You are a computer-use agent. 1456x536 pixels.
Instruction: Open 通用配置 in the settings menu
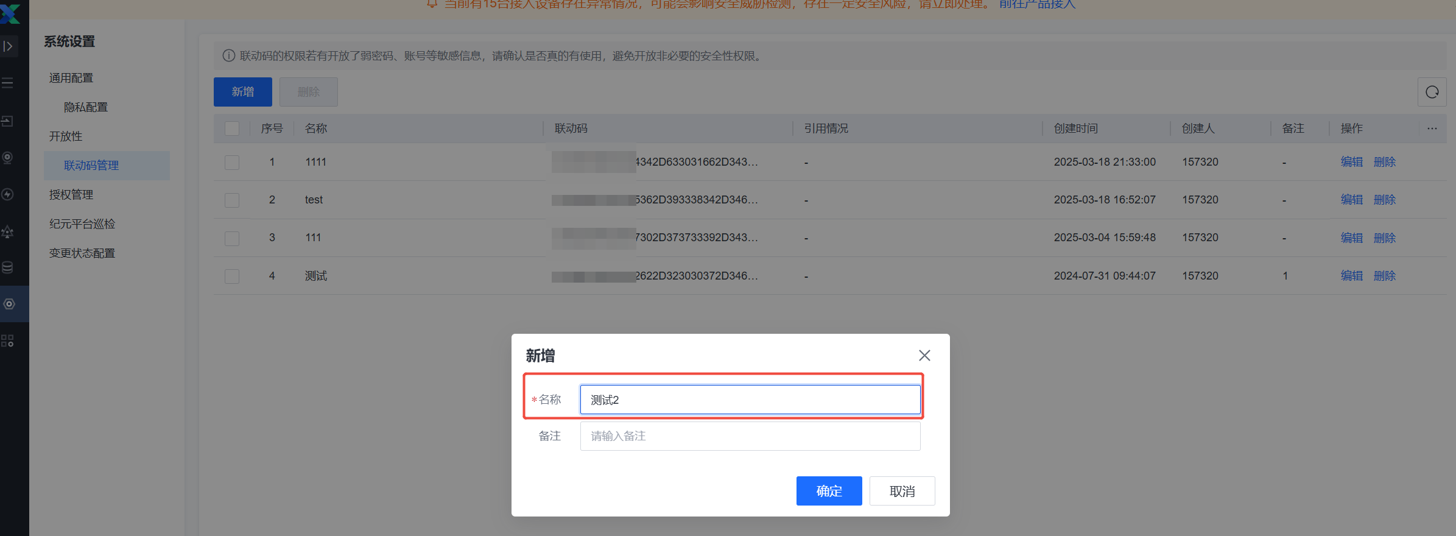(x=71, y=78)
